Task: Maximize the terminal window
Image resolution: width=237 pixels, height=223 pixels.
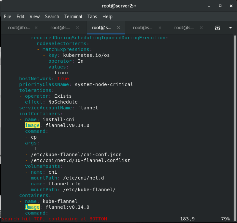Action: 220,6
